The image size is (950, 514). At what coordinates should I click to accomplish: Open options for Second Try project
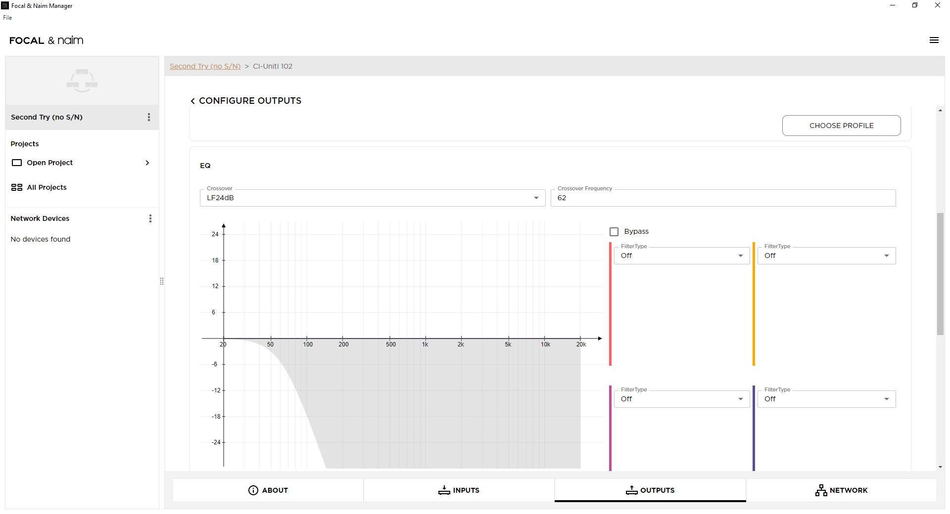pyautogui.click(x=149, y=117)
